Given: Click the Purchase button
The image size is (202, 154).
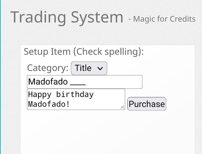Looking at the screenshot, I should (x=147, y=104).
